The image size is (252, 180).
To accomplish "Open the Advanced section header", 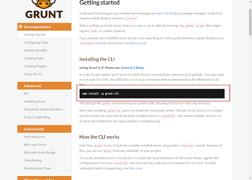I will (x=44, y=86).
